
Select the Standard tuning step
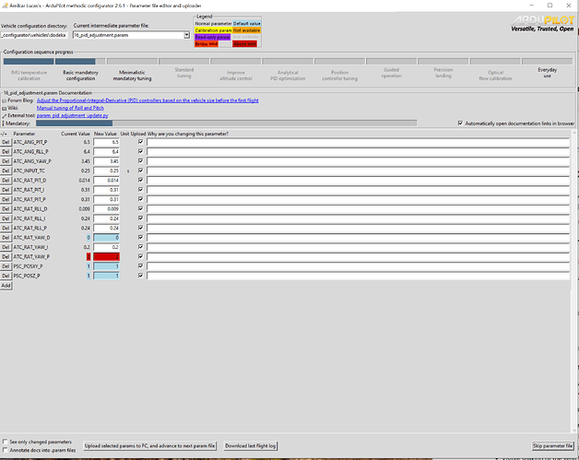click(183, 73)
